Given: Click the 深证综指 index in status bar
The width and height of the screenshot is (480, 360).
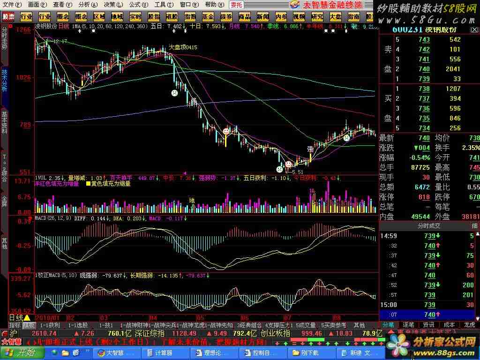Looking at the screenshot, I should (x=150, y=333).
